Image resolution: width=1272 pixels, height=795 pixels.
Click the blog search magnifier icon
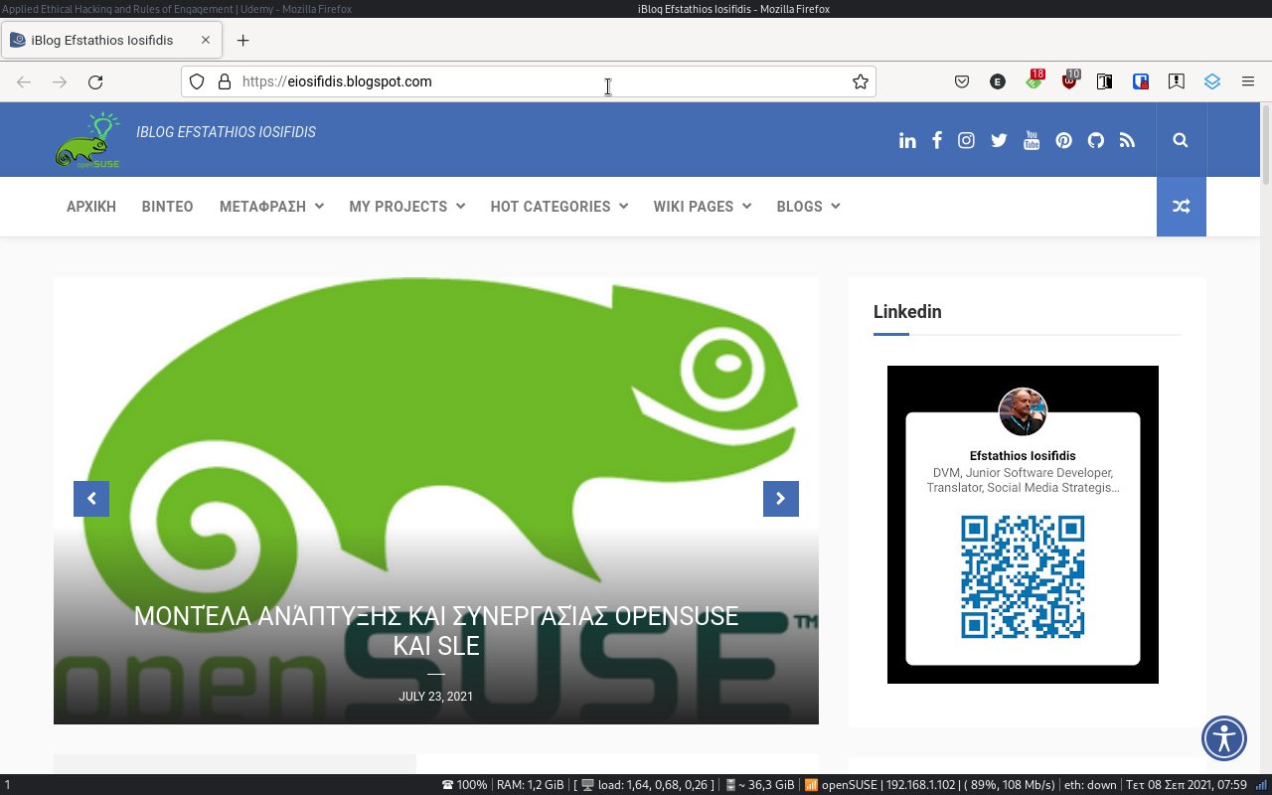pos(1181,140)
